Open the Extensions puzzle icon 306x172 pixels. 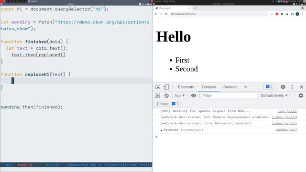[282, 14]
